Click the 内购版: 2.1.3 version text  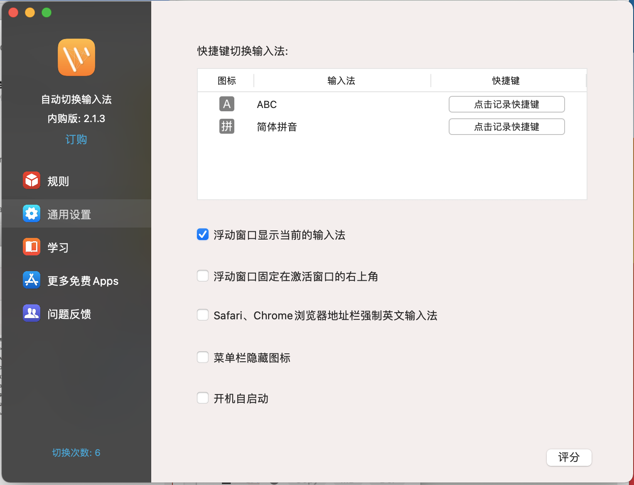76,119
